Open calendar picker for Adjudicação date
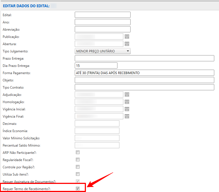219x192 pixels. pos(127,95)
